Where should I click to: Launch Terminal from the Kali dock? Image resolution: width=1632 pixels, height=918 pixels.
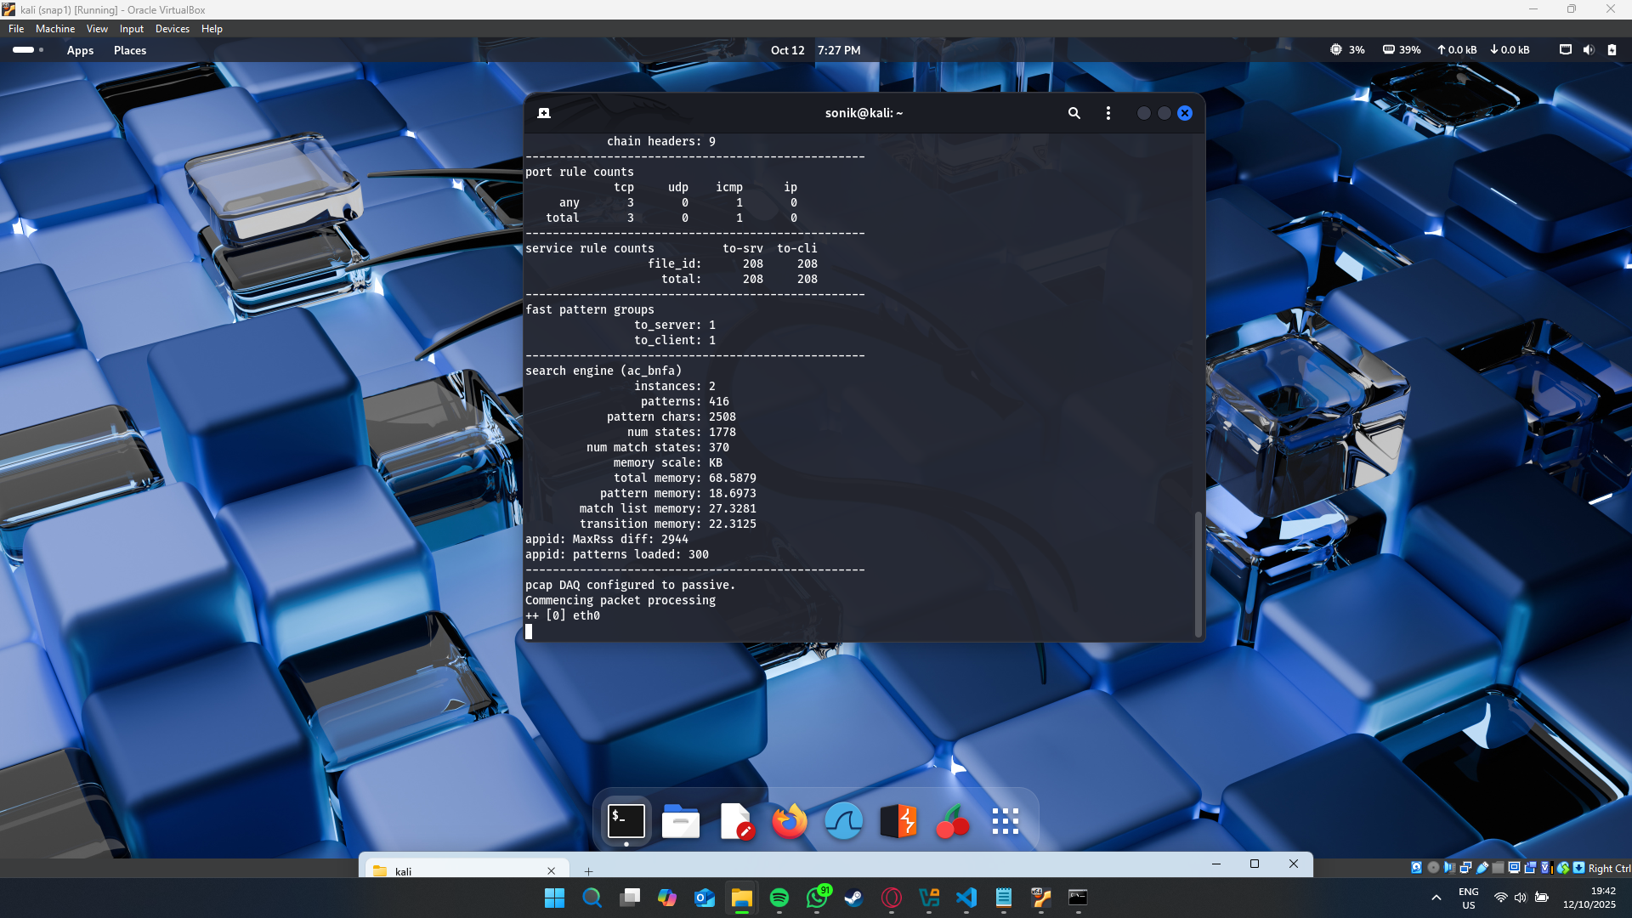click(x=626, y=822)
